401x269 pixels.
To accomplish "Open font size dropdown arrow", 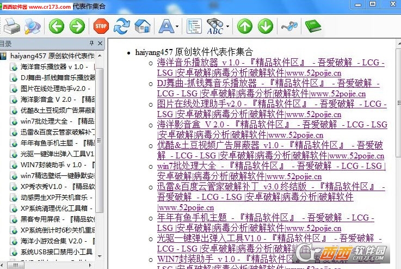I will pyautogui.click(x=177, y=26).
